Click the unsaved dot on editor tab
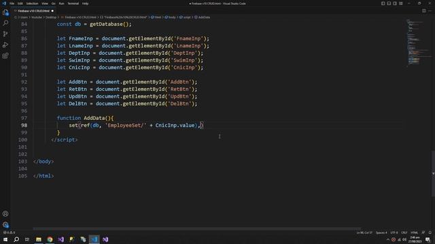This screenshot has height=244, width=435. click(x=52, y=11)
